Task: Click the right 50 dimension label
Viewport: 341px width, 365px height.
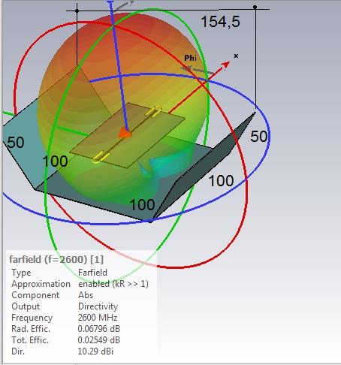Action: point(259,137)
